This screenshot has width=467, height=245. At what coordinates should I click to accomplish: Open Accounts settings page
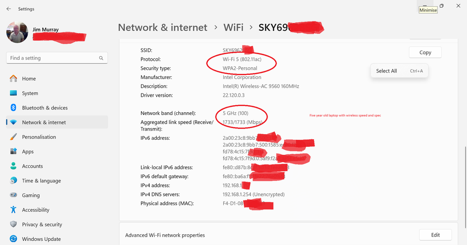pos(32,166)
